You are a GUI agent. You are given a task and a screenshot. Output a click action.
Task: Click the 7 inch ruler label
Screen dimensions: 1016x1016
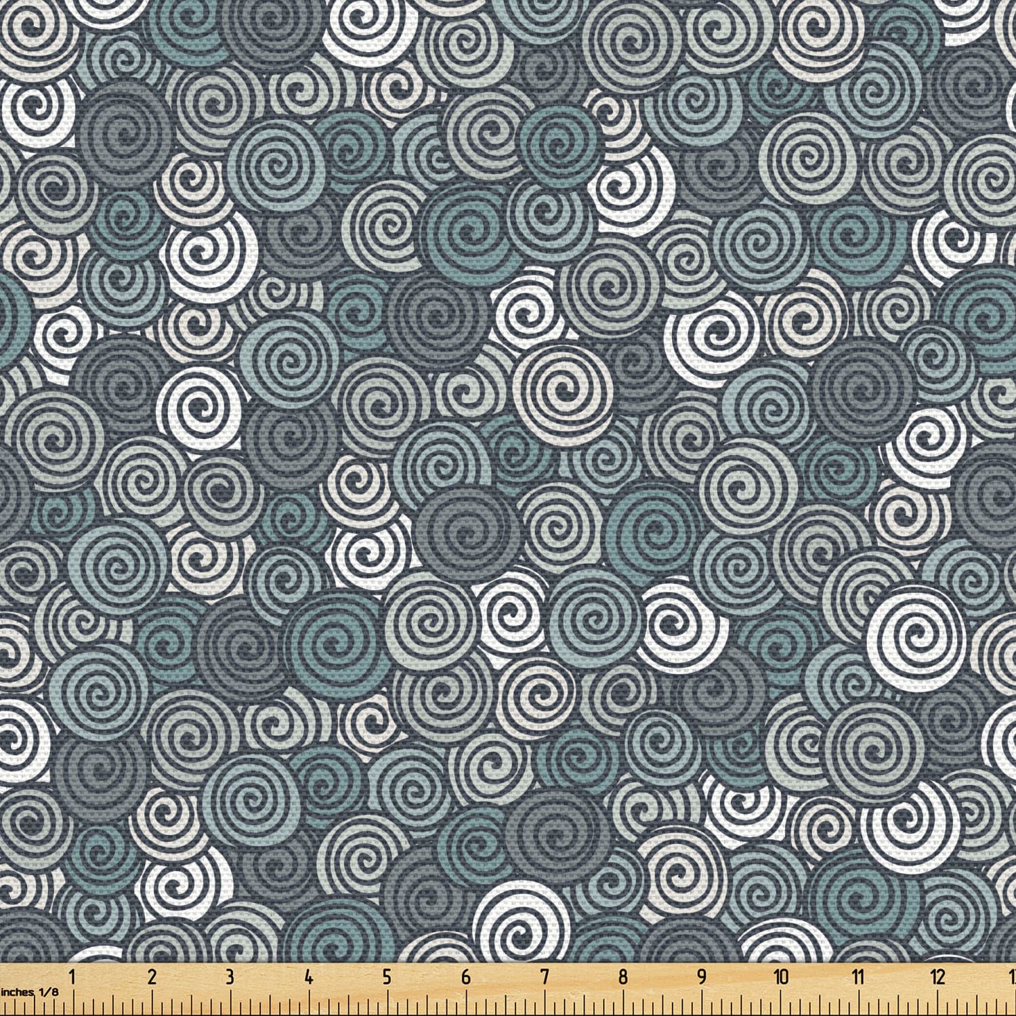(545, 977)
